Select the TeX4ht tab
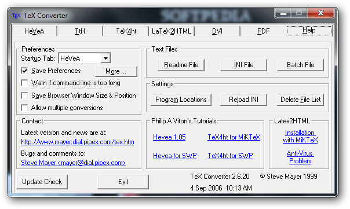This screenshot has height=209, width=350. [126, 31]
